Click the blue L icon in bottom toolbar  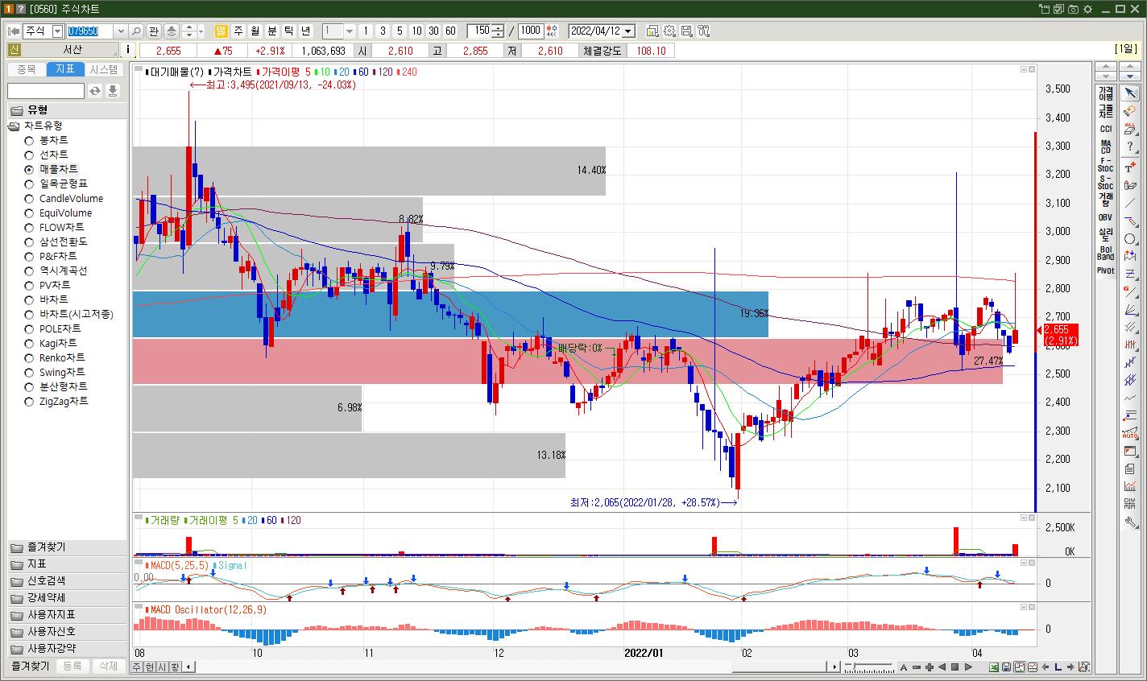click(1058, 667)
